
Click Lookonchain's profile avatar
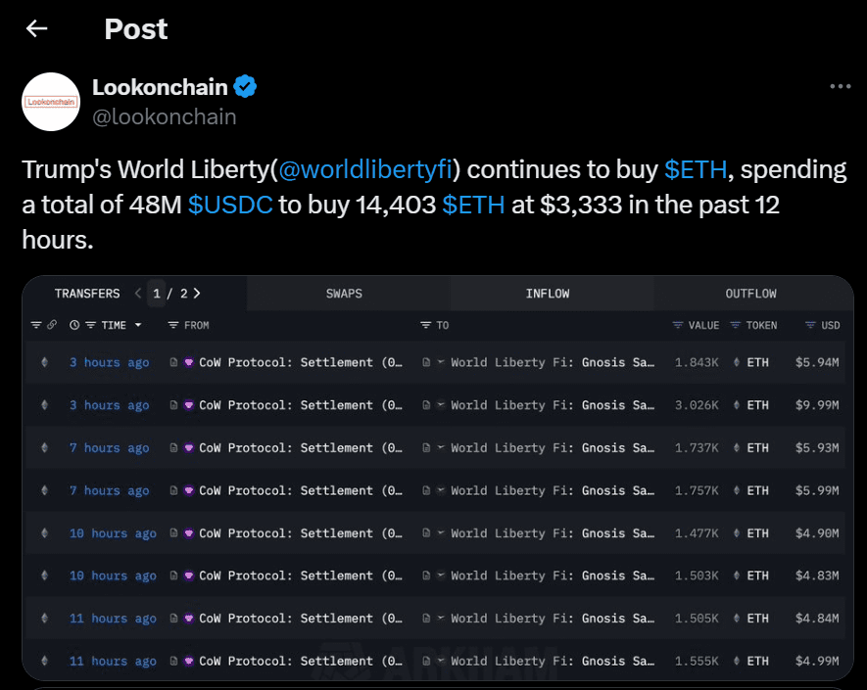(51, 102)
